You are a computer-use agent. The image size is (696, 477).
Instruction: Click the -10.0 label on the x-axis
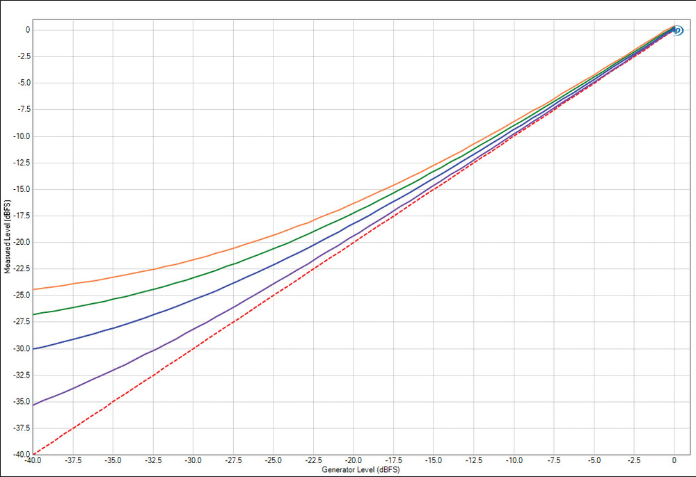(x=514, y=460)
